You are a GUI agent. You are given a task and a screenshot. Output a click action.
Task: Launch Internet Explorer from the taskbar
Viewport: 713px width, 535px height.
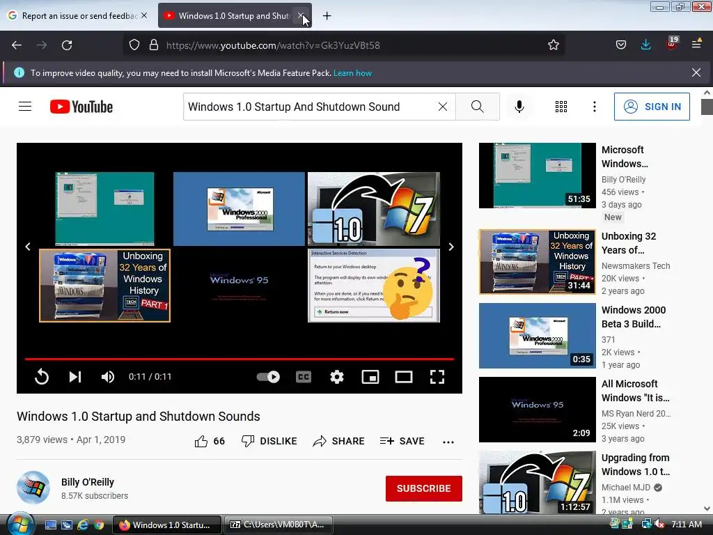[82, 525]
